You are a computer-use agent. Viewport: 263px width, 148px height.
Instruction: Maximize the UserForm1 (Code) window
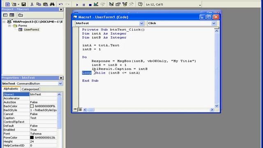coord(209,17)
